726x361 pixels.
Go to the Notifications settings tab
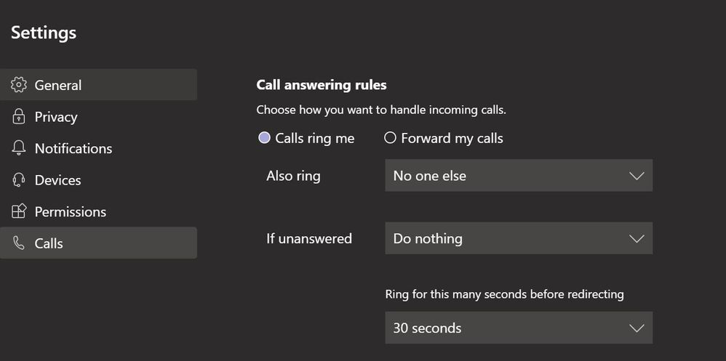point(73,148)
